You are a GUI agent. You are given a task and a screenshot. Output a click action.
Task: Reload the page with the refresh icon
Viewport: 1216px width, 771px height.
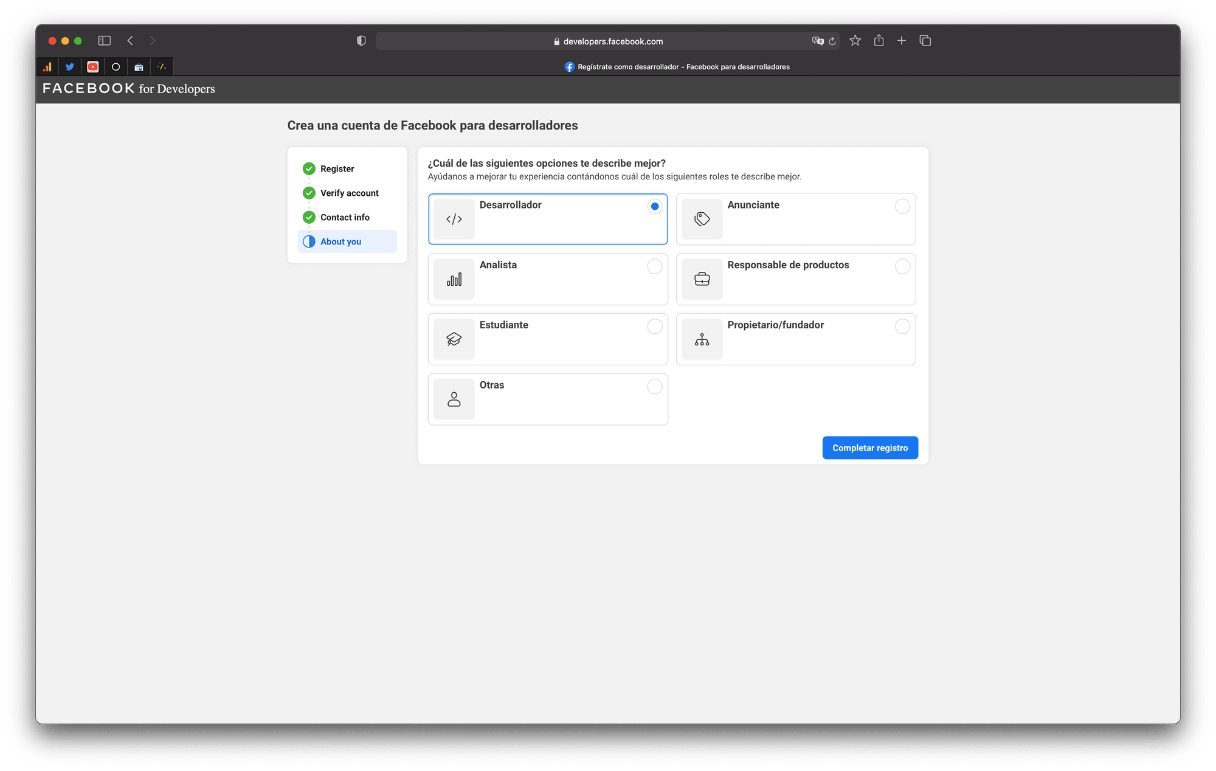[832, 41]
